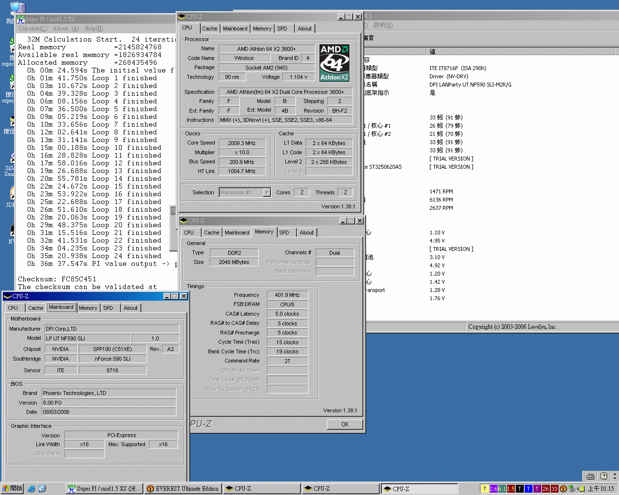Click the CAS# Latency 5.0 clocks field
This screenshot has width=619, height=495.
[287, 314]
